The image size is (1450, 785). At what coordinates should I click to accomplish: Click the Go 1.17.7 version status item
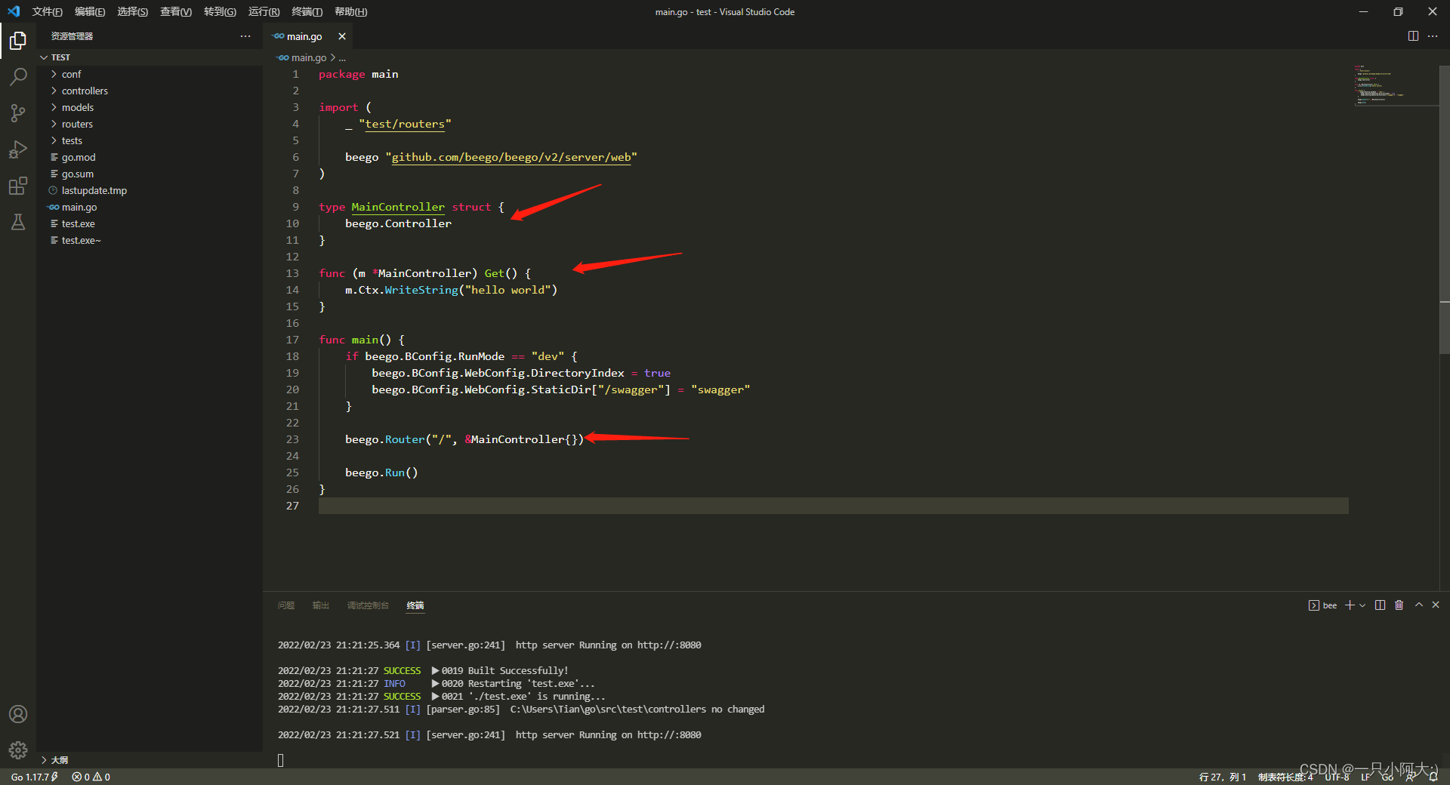(x=35, y=777)
